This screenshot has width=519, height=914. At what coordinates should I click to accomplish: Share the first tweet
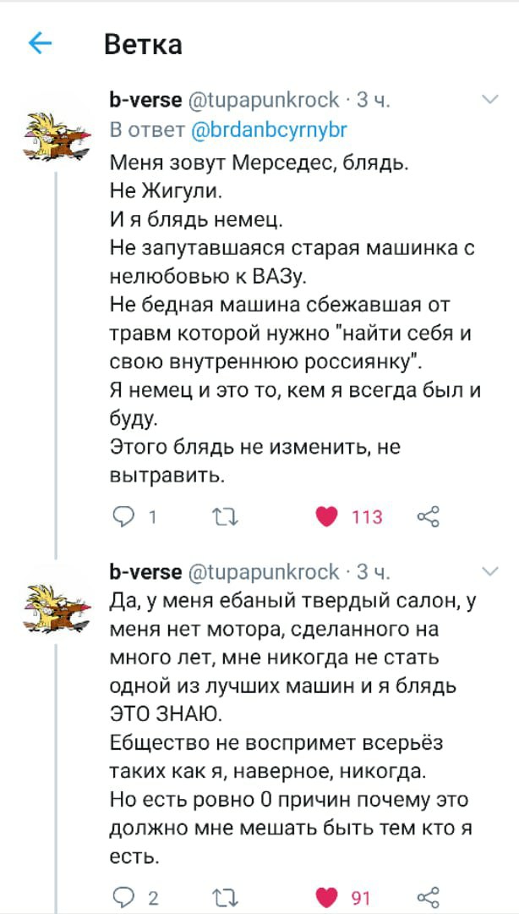[x=429, y=516]
